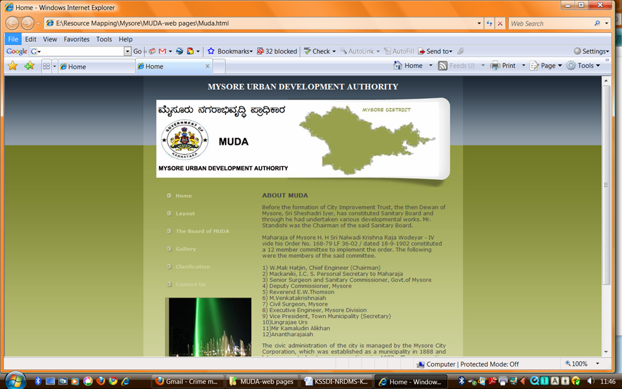Image resolution: width=622 pixels, height=389 pixels.
Task: Open the Favorites menu
Action: (x=76, y=39)
